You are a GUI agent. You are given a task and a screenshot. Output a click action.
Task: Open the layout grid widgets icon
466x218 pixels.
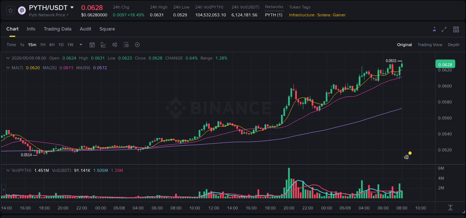(456, 29)
